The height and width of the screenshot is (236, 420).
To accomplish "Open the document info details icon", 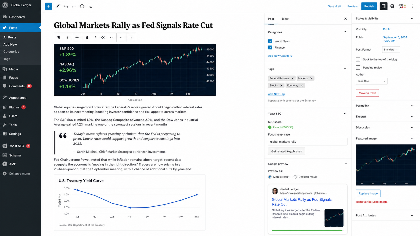I will pyautogui.click(x=82, y=6).
